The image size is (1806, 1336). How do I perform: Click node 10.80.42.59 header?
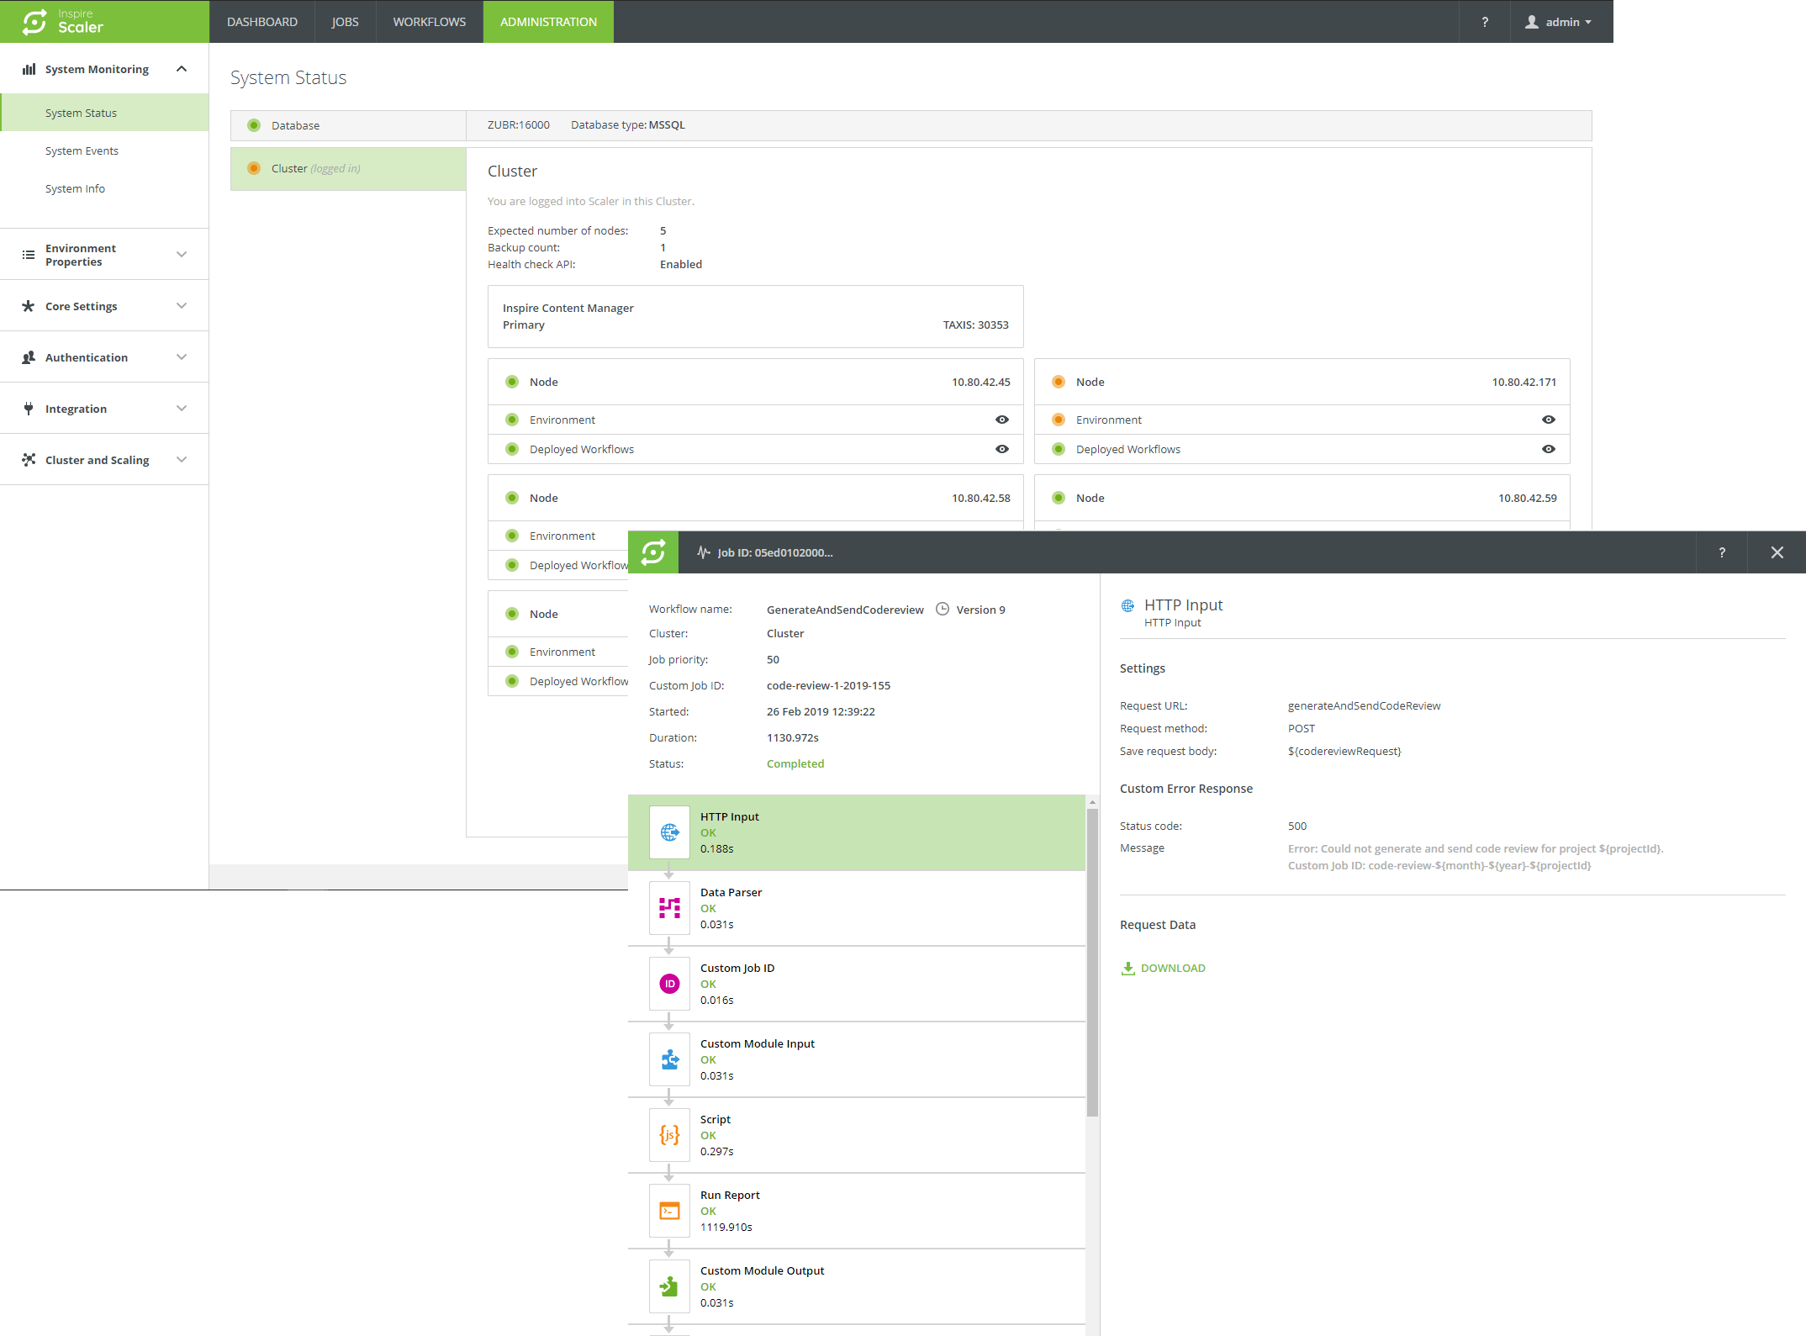tap(1302, 498)
